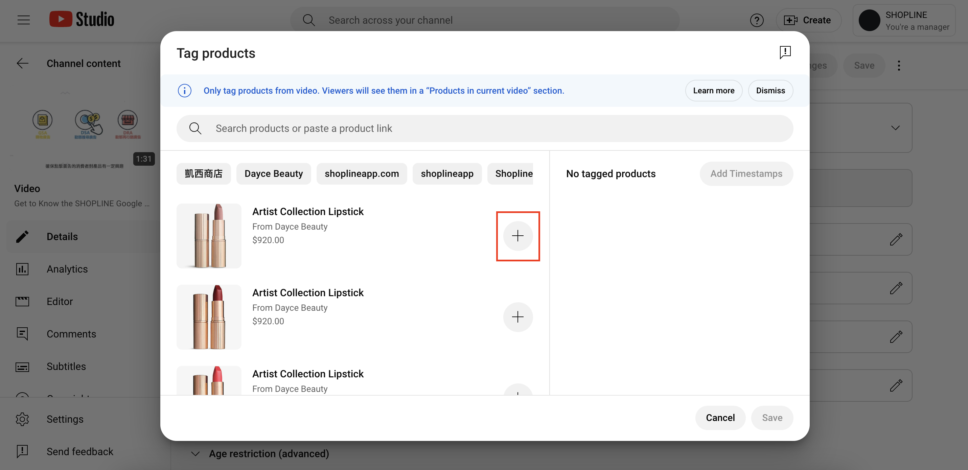
Task: Click Learn more in the banner
Action: [x=713, y=91]
